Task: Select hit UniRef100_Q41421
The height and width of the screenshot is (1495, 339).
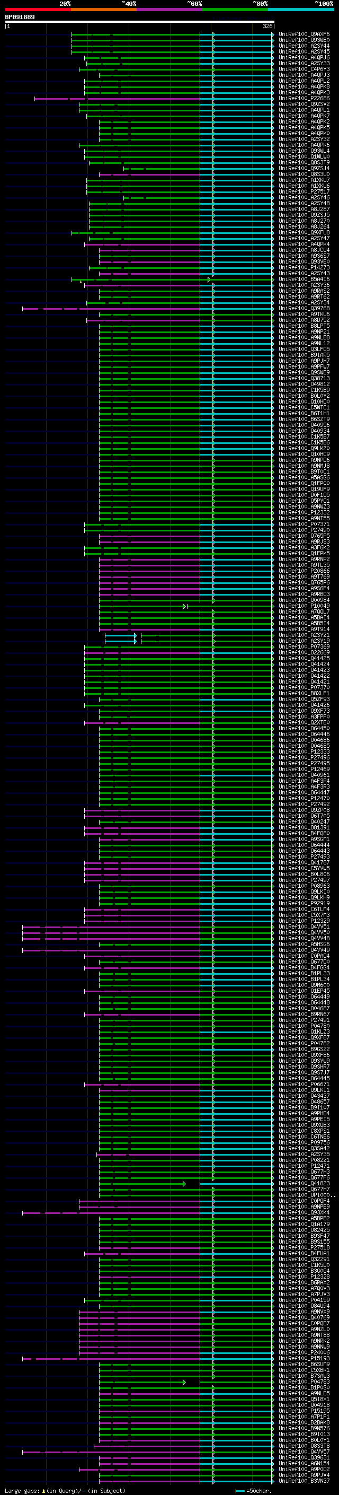Action: [x=304, y=682]
